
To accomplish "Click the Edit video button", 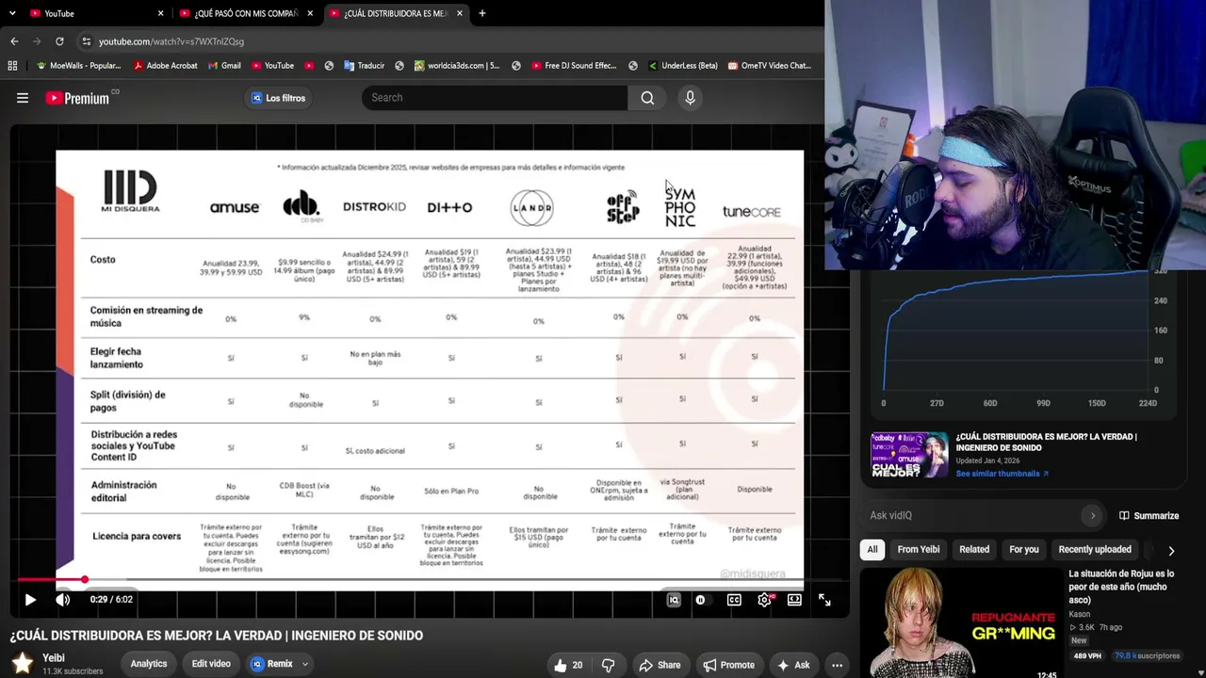I will tap(211, 664).
